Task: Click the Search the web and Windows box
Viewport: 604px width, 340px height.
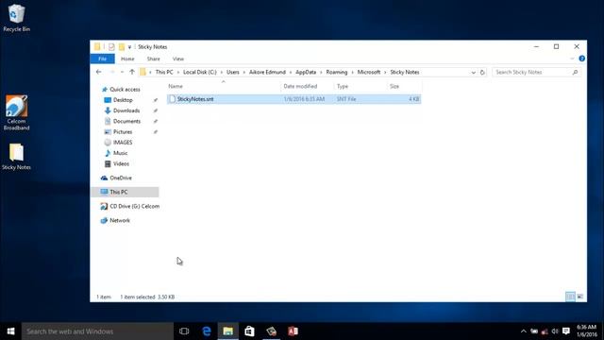Action: coord(97,331)
